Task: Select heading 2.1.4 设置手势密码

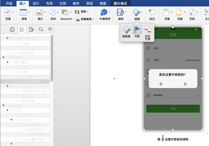Action: 25,82
